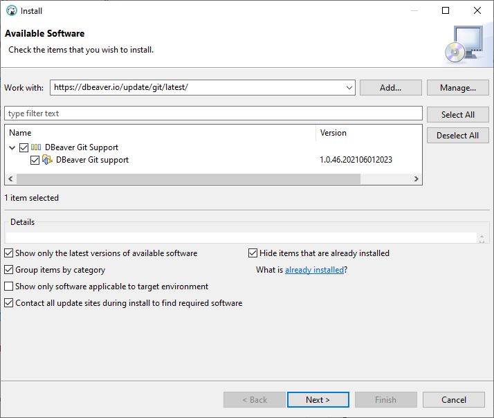Screen dimensions: 494x418
Task: Click the Name column header
Action: 161,133
